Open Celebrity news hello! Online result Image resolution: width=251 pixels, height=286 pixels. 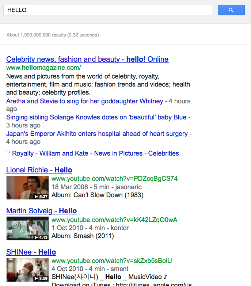click(x=87, y=59)
